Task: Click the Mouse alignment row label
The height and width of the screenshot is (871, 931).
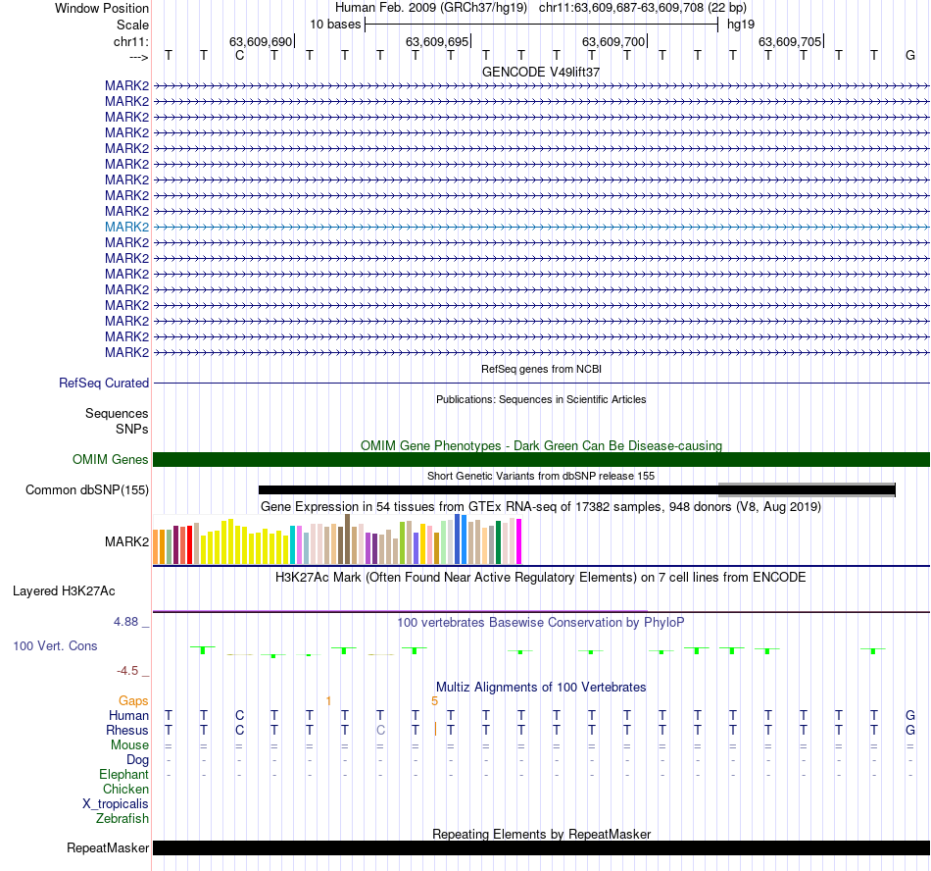Action: point(130,745)
